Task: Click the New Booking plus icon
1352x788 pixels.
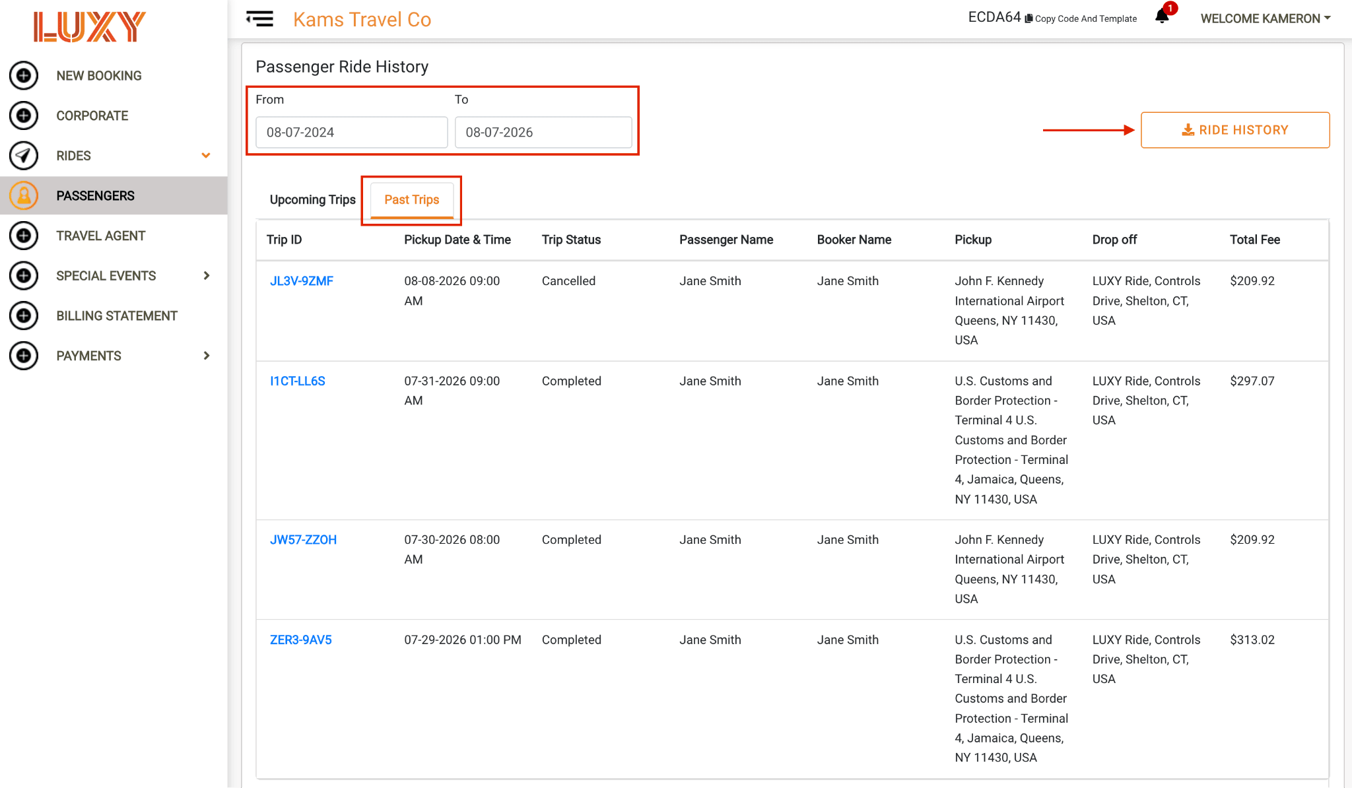Action: click(x=24, y=75)
